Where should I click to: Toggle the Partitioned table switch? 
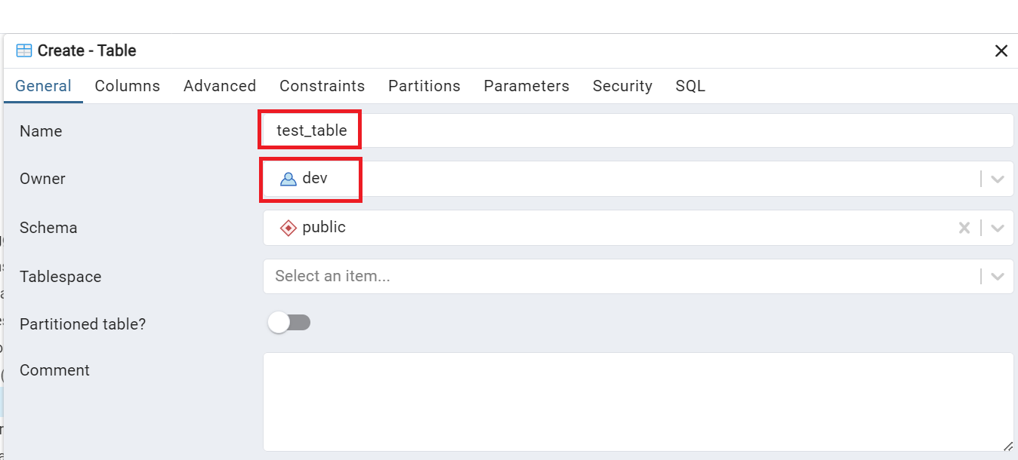tap(289, 323)
